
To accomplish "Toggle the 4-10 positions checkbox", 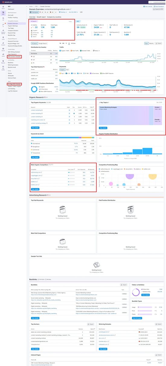I will (66, 73).
